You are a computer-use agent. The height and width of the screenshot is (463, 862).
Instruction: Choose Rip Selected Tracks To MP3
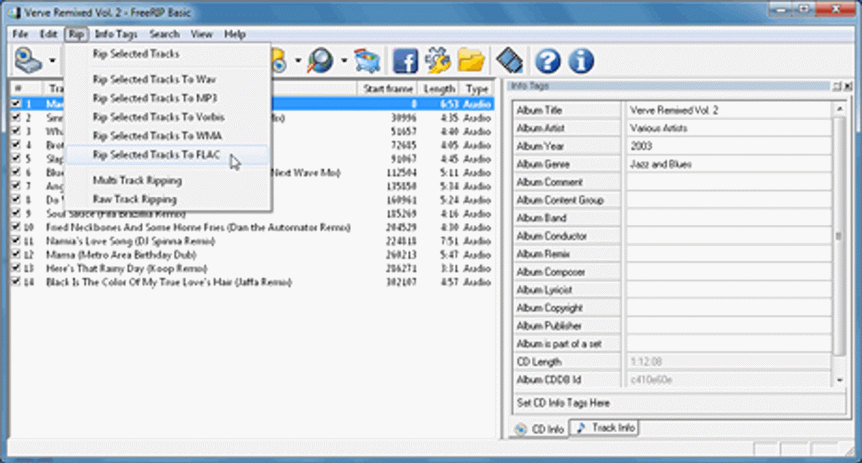(x=168, y=98)
